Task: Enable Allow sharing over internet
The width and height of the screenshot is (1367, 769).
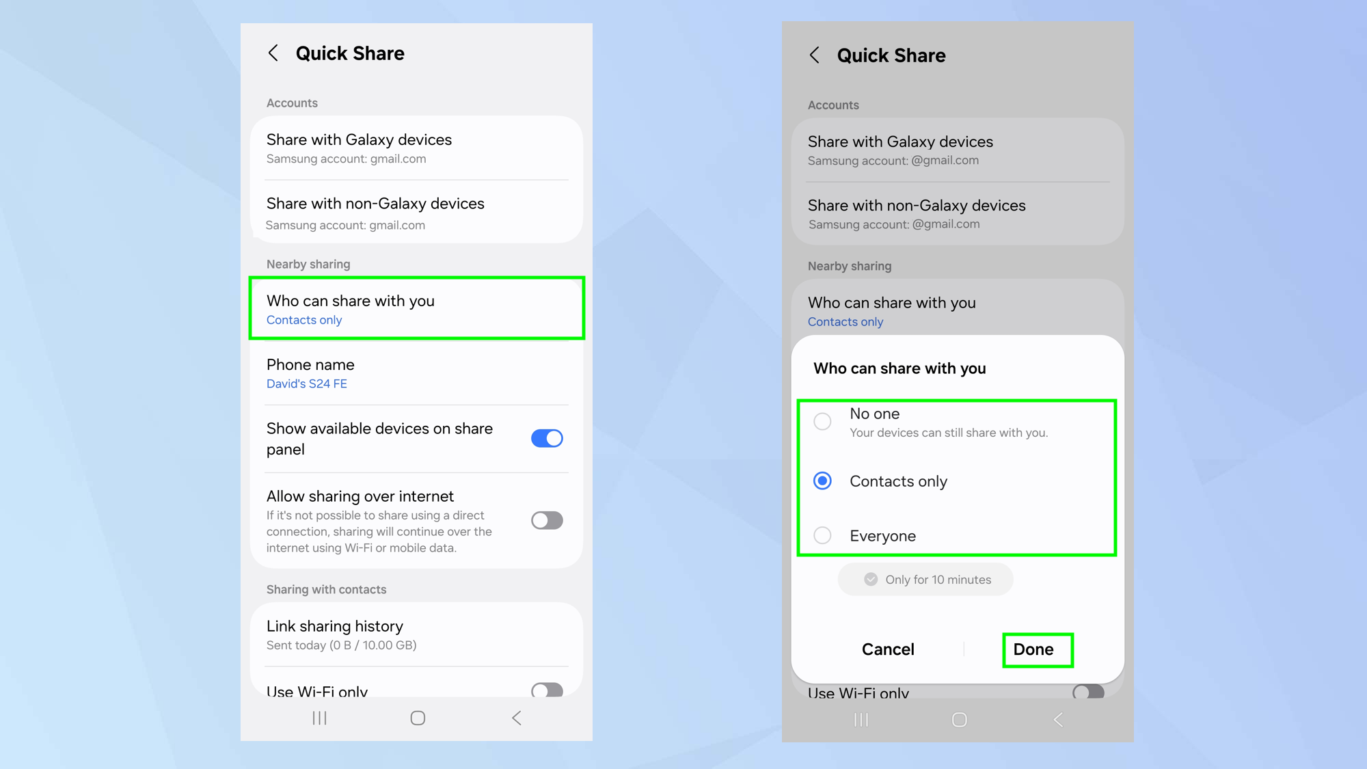Action: click(x=546, y=520)
